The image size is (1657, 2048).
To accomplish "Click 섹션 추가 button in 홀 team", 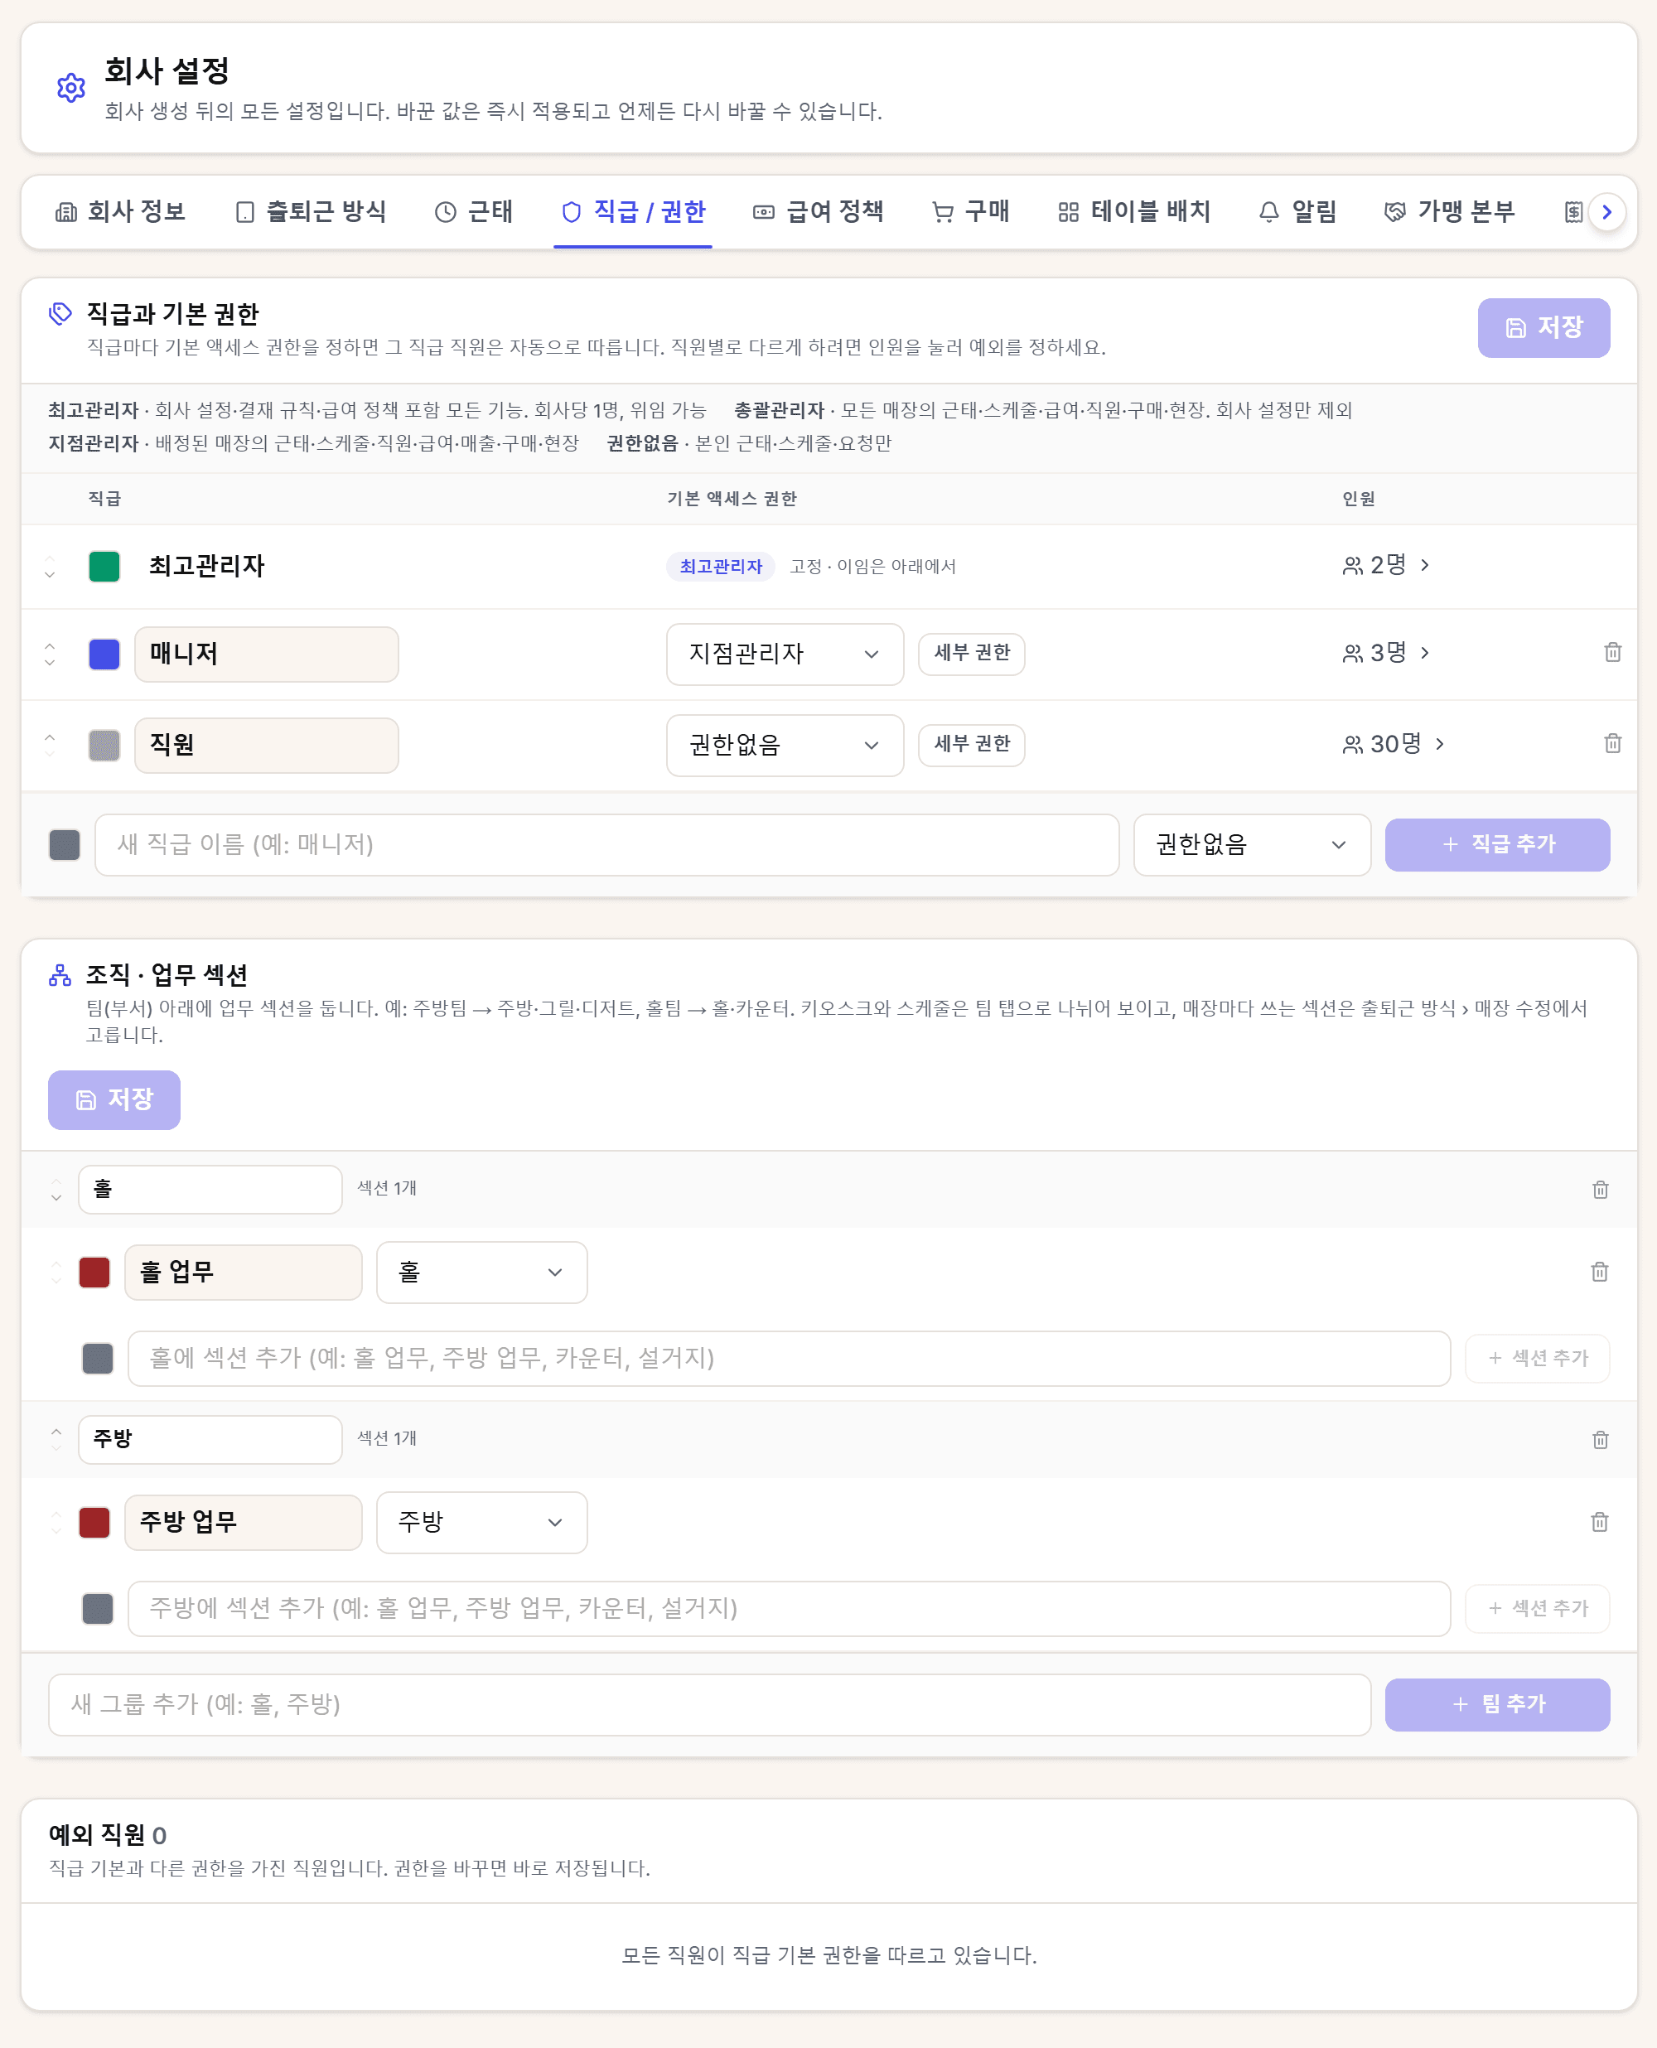I will point(1537,1358).
